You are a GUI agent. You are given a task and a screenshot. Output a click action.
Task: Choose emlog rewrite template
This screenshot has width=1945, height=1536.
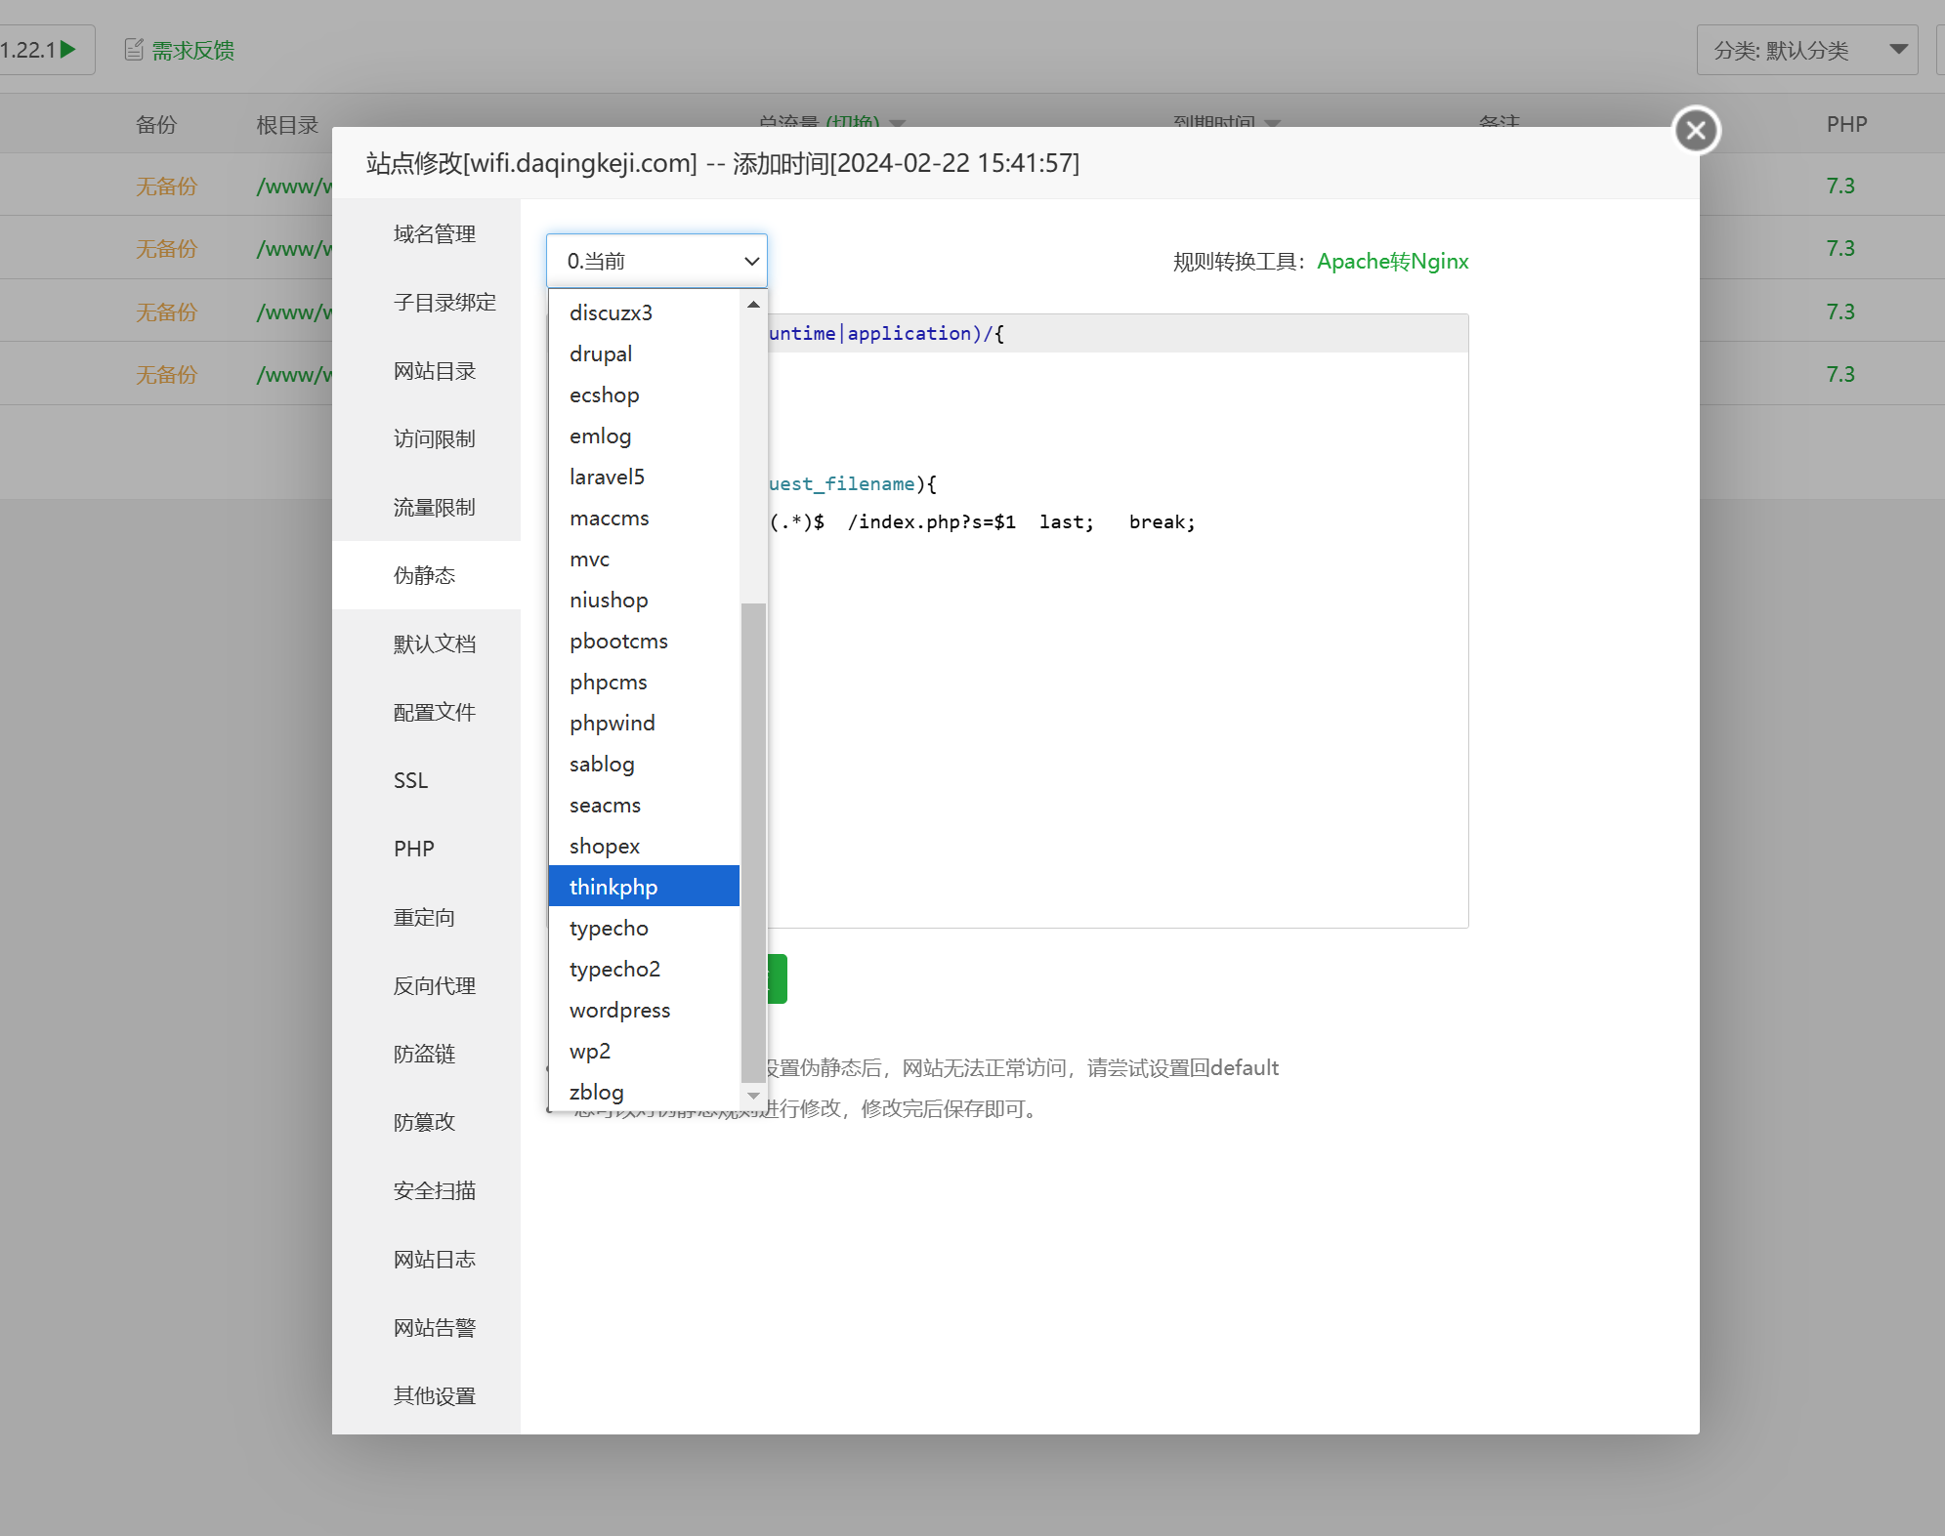(644, 436)
